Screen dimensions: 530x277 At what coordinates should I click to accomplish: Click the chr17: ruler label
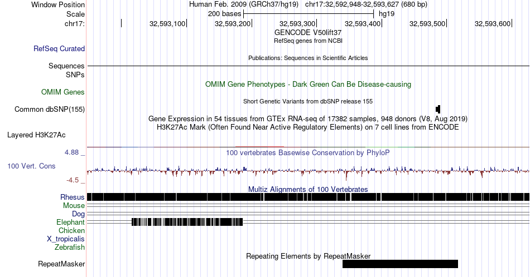[x=75, y=23]
